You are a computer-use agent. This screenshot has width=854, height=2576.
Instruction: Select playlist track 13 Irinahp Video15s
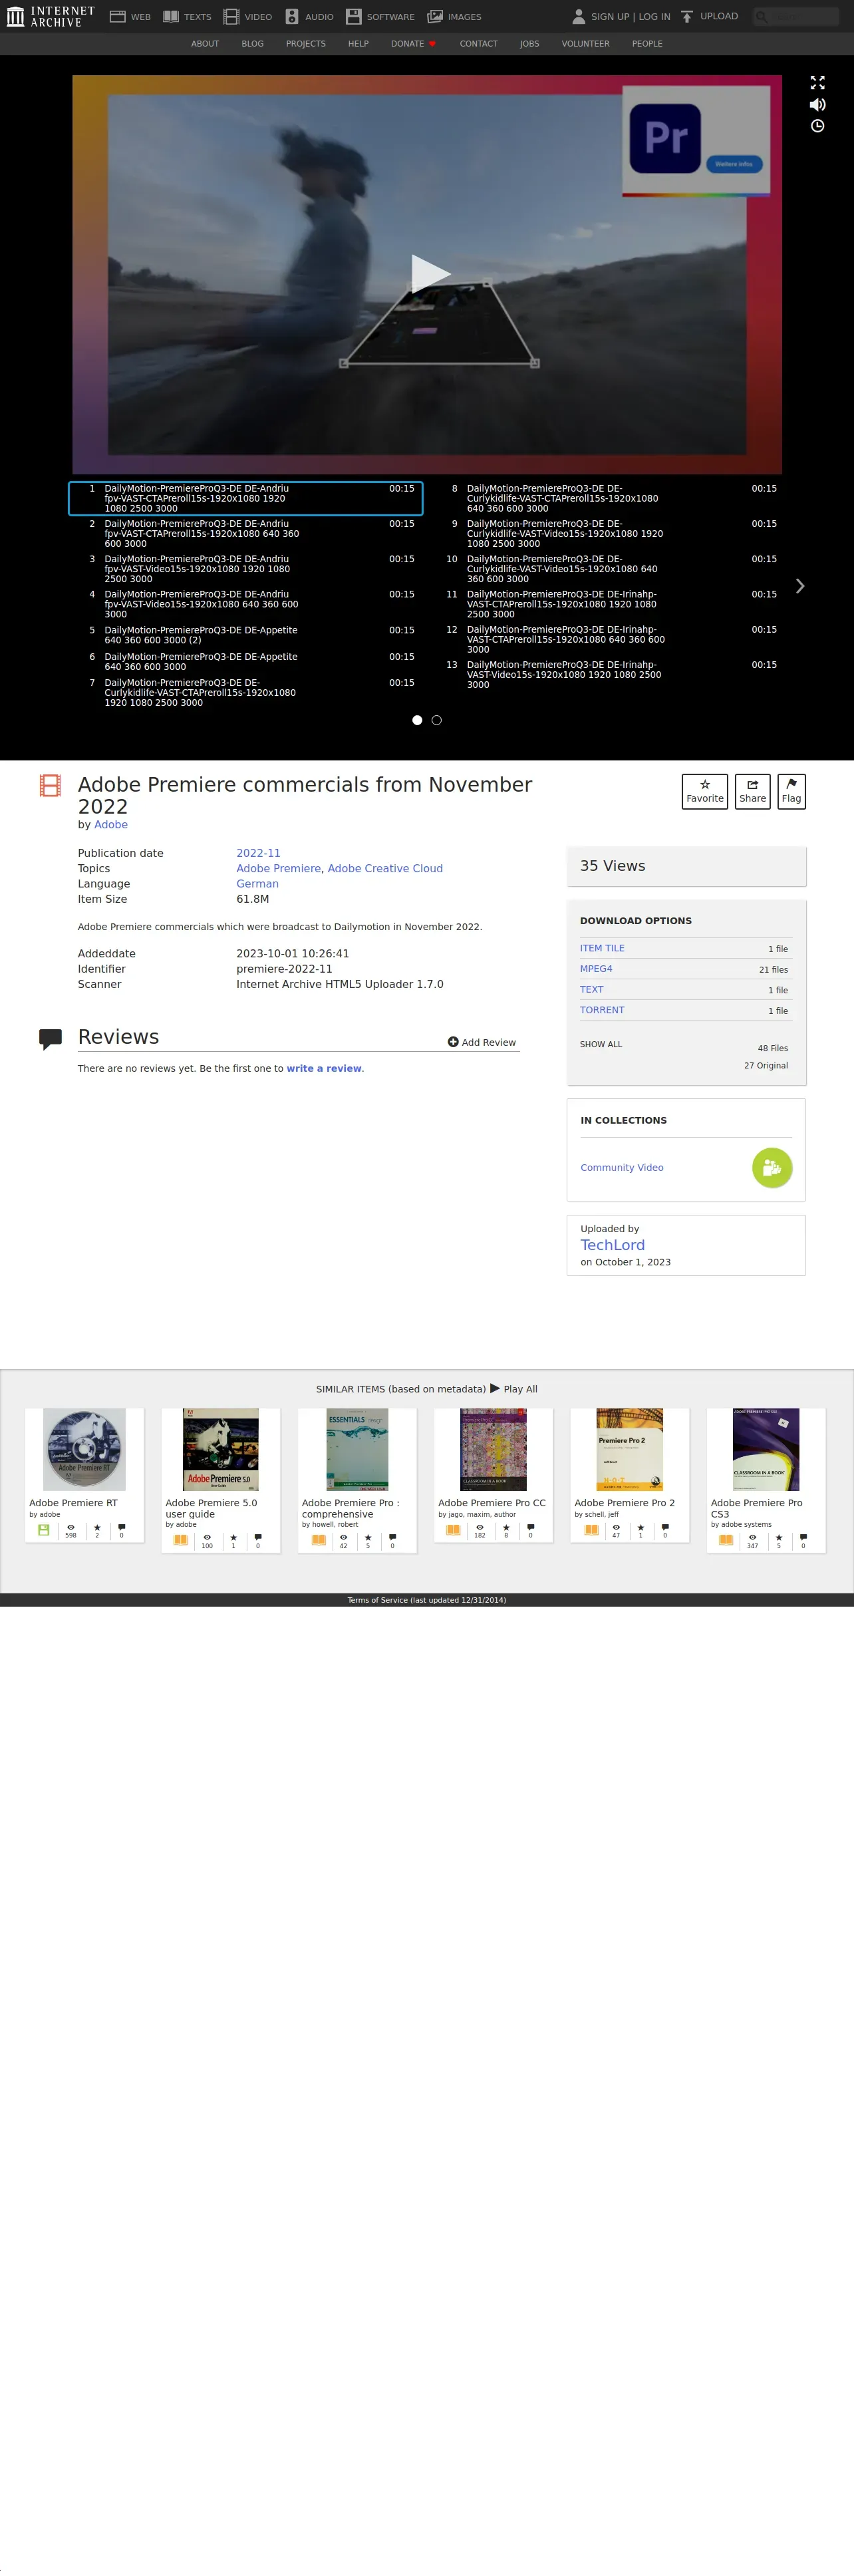pyautogui.click(x=608, y=675)
